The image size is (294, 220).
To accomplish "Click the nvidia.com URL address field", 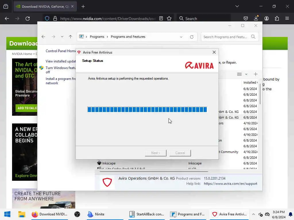I will [x=108, y=19].
